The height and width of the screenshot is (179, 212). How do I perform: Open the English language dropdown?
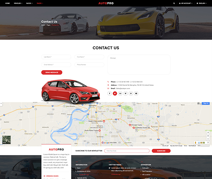(202, 3)
